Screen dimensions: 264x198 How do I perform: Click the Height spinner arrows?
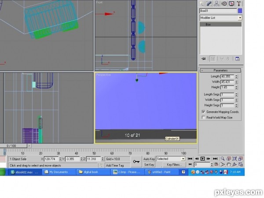(x=236, y=88)
